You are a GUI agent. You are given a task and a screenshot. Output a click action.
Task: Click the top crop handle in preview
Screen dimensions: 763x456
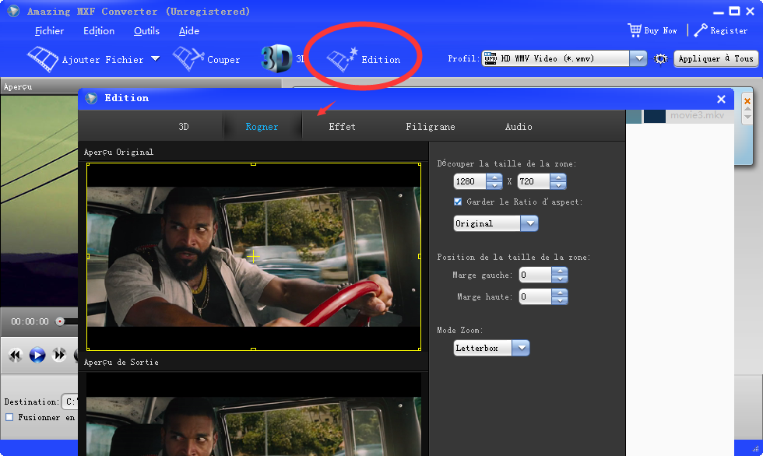click(253, 164)
